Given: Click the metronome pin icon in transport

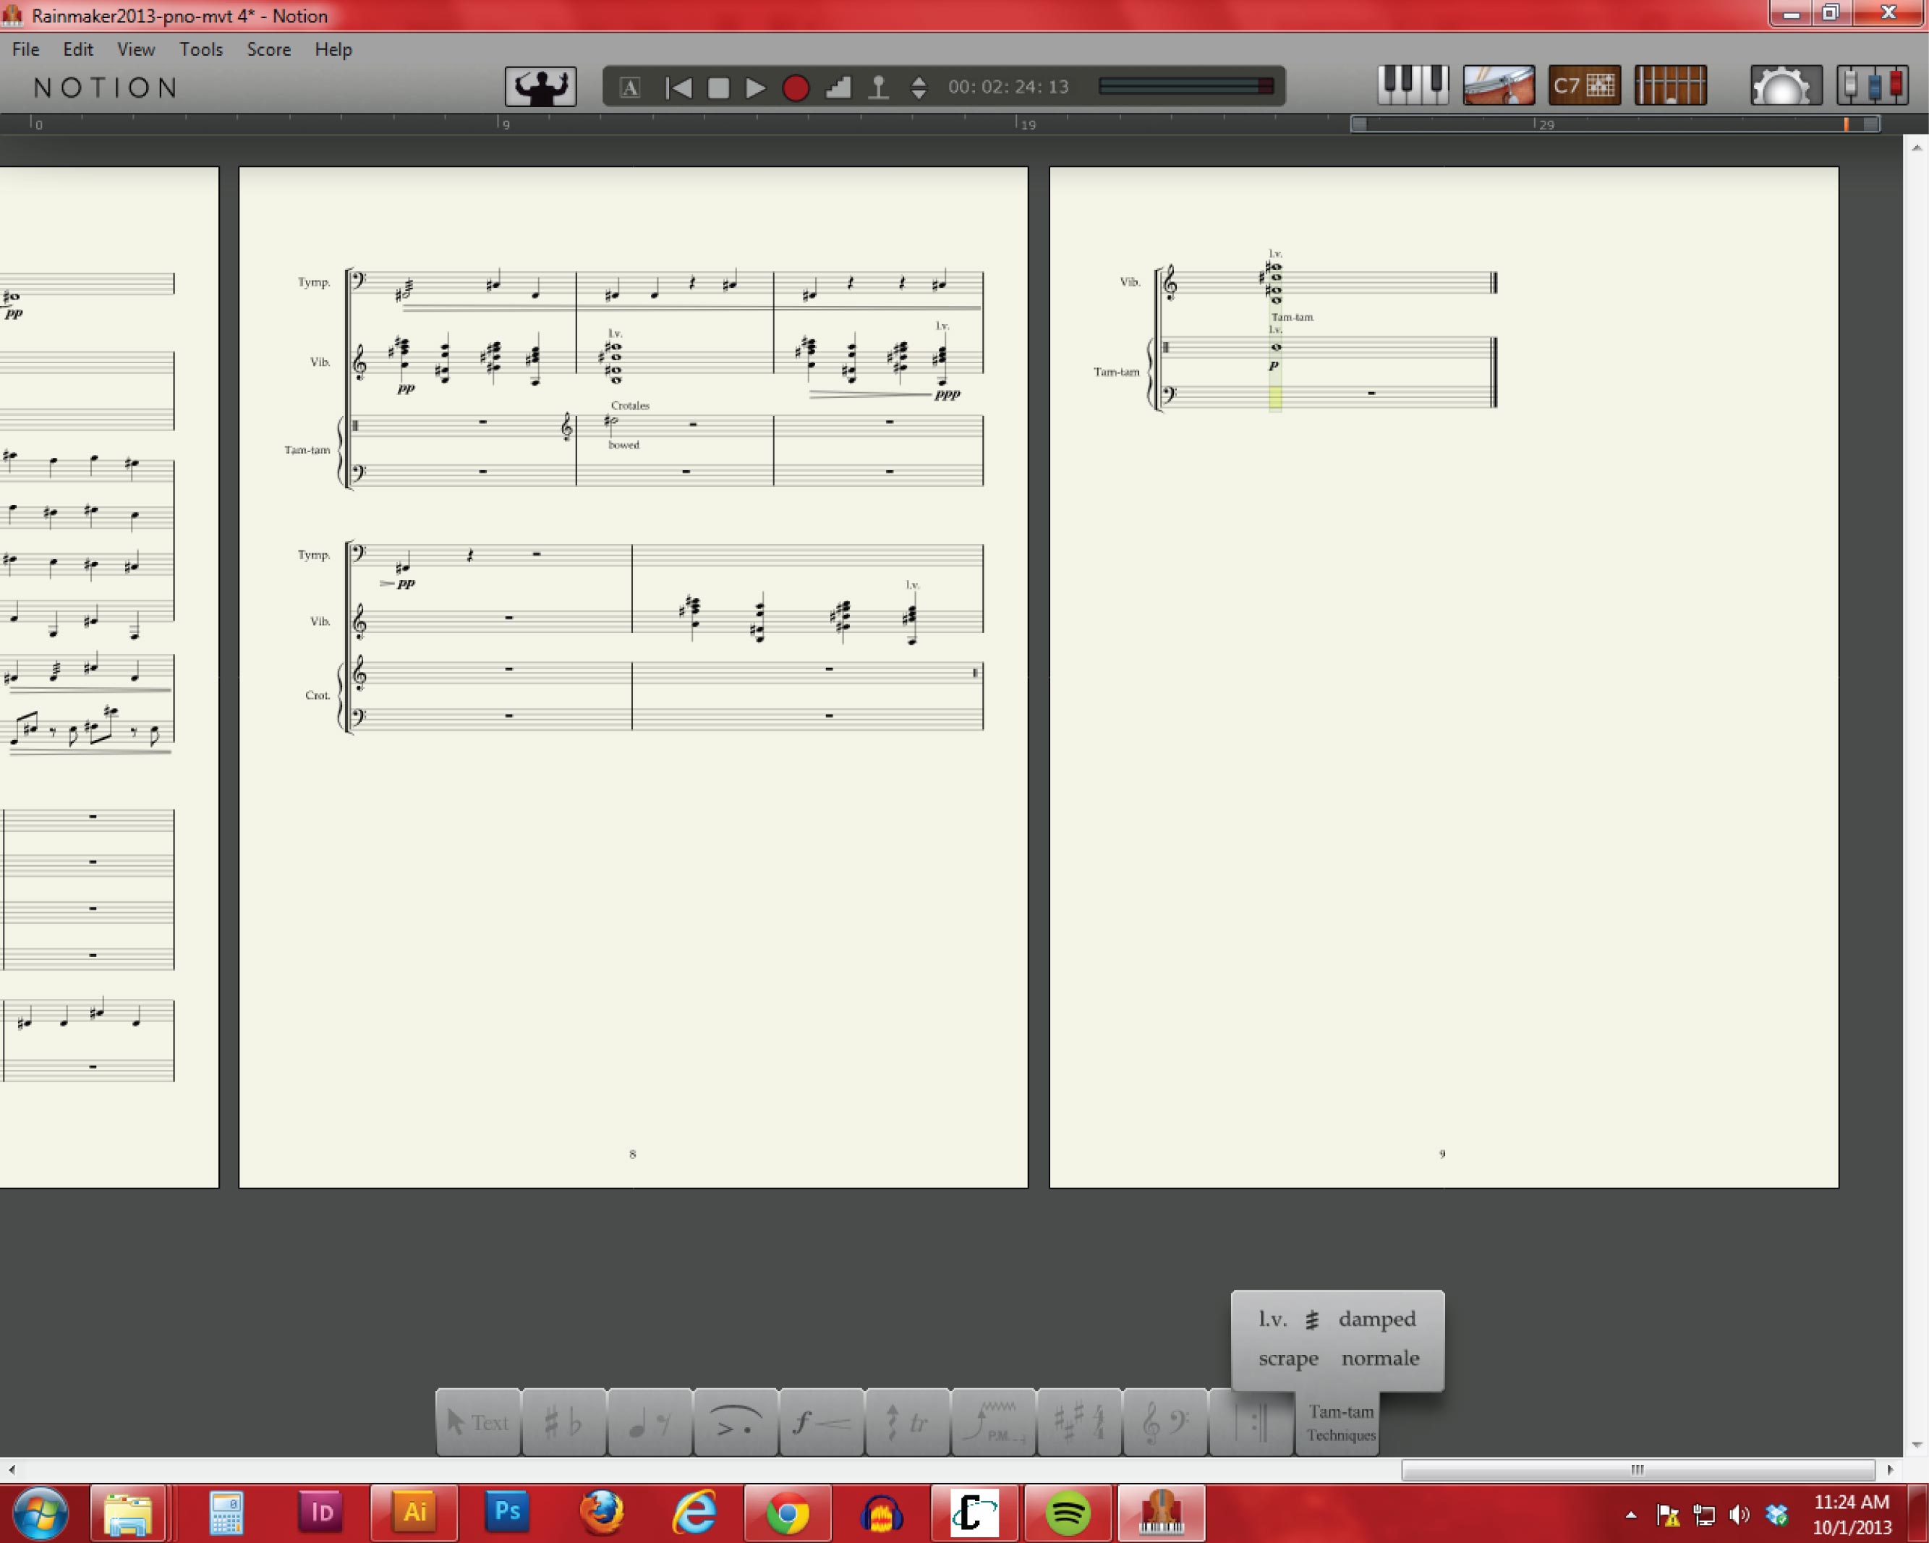Looking at the screenshot, I should pos(879,88).
